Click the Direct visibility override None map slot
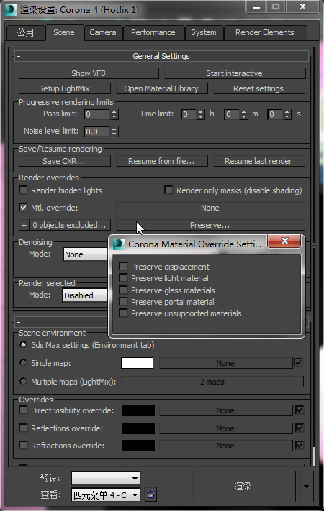This screenshot has height=511, width=324. (225, 410)
